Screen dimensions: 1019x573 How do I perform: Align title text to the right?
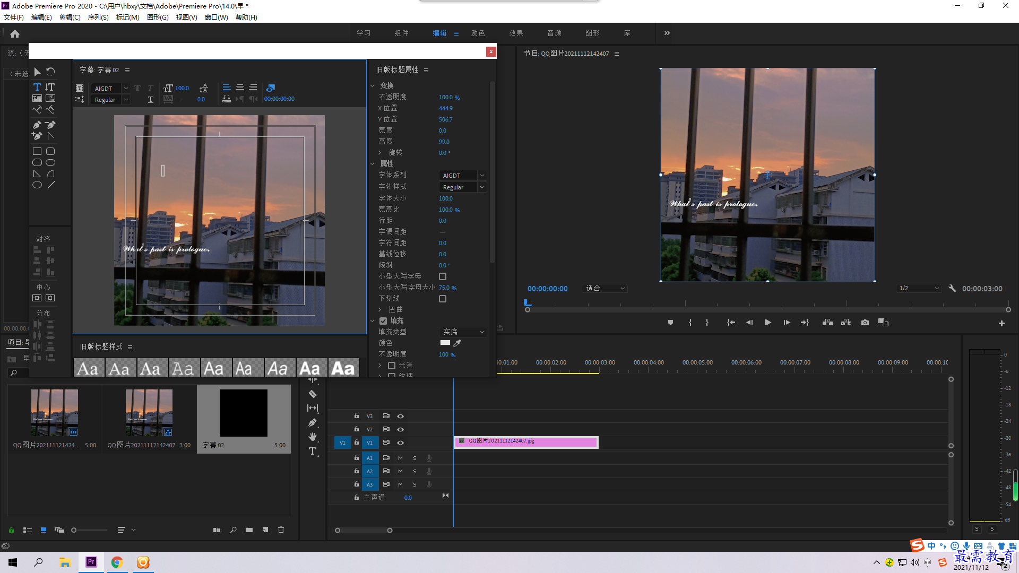[253, 88]
